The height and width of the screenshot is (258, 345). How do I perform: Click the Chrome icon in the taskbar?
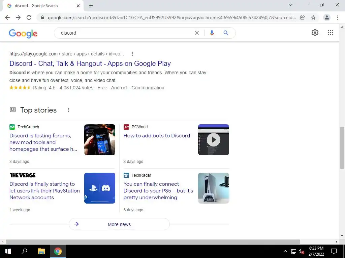click(58, 251)
